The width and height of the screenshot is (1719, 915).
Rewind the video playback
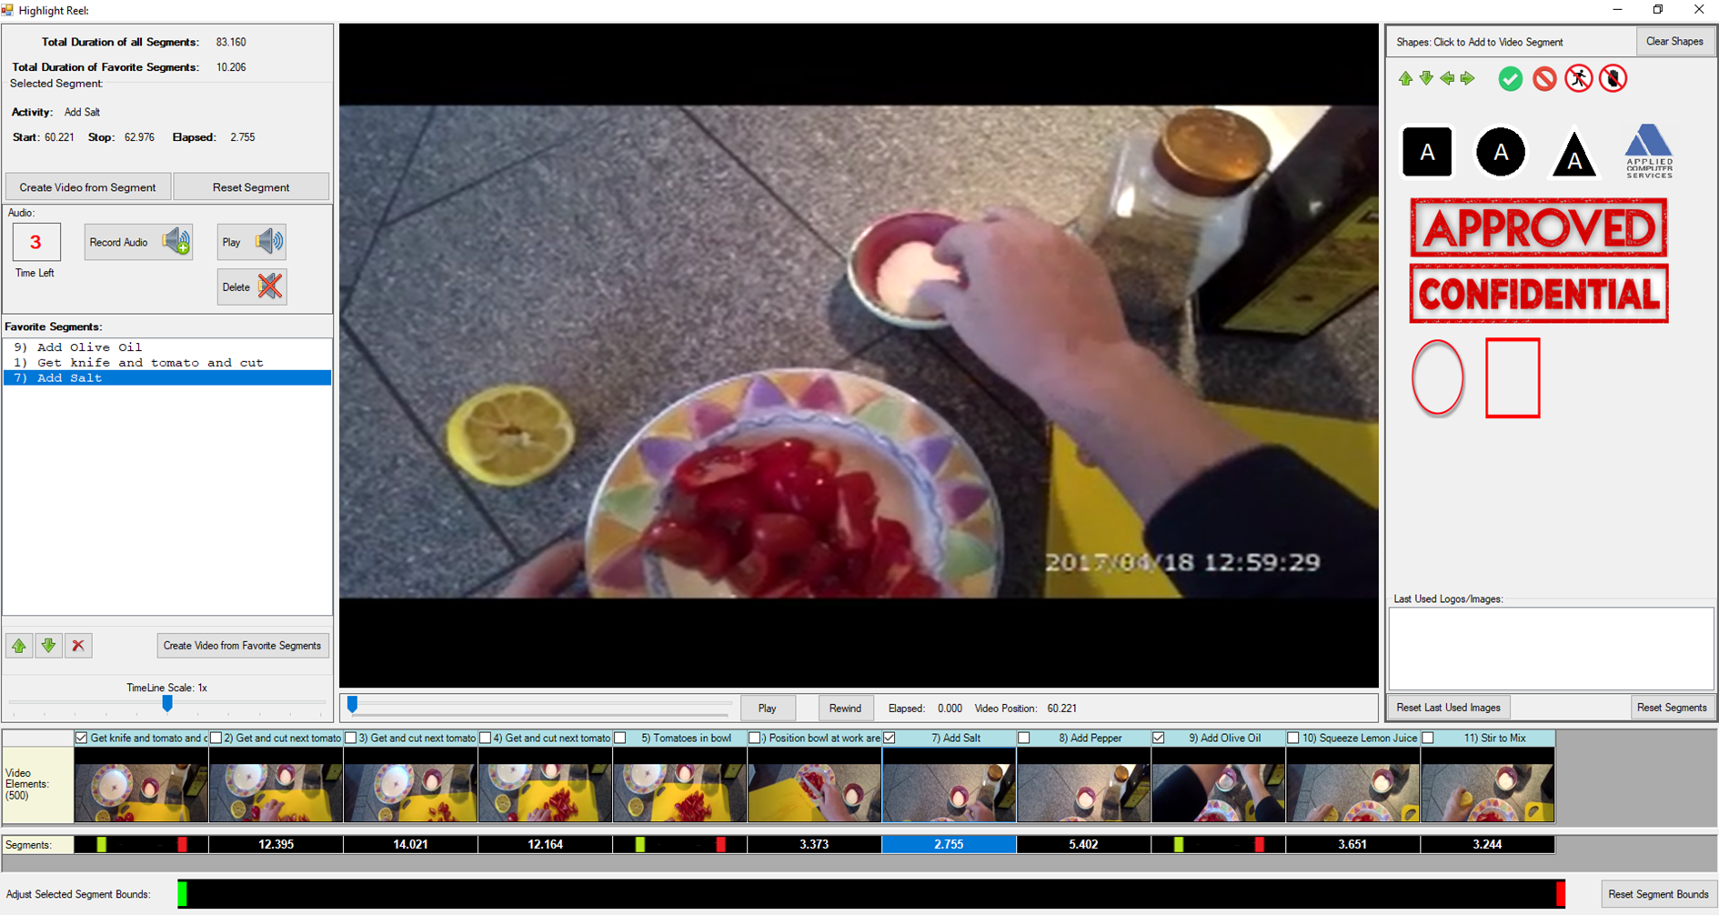click(844, 709)
